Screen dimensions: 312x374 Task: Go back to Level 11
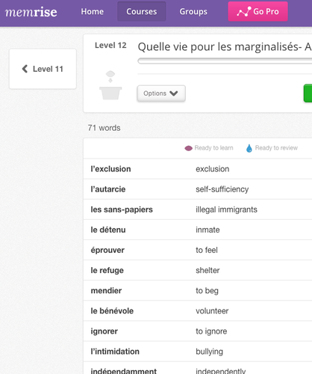pyautogui.click(x=43, y=69)
